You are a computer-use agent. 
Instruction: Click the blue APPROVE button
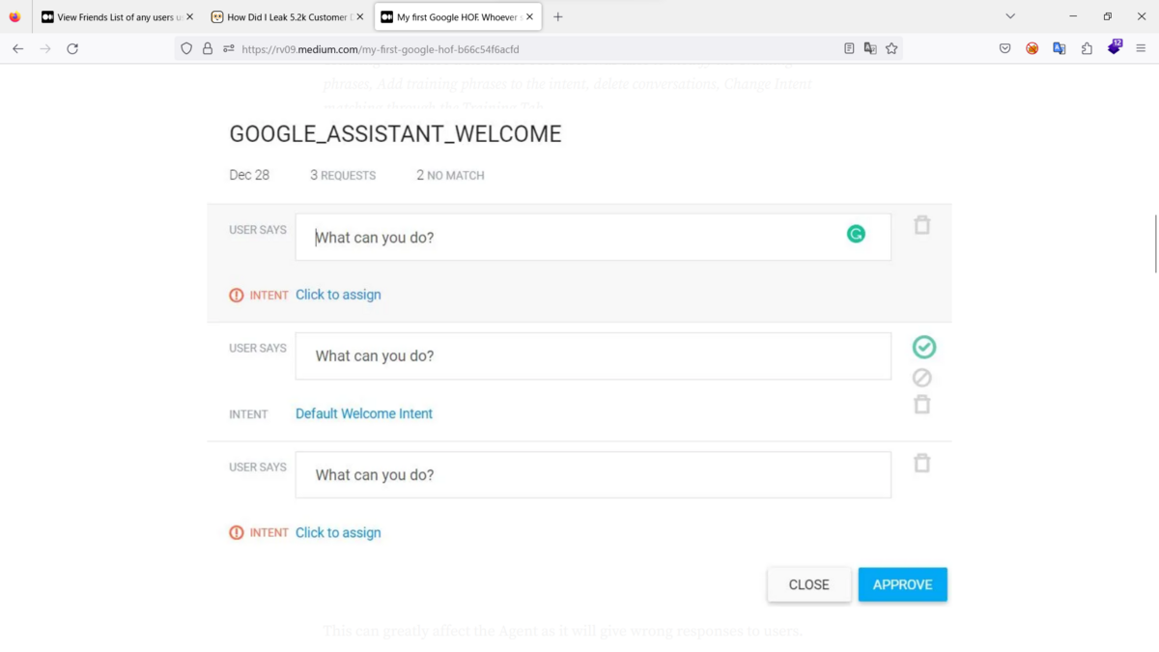(x=903, y=584)
